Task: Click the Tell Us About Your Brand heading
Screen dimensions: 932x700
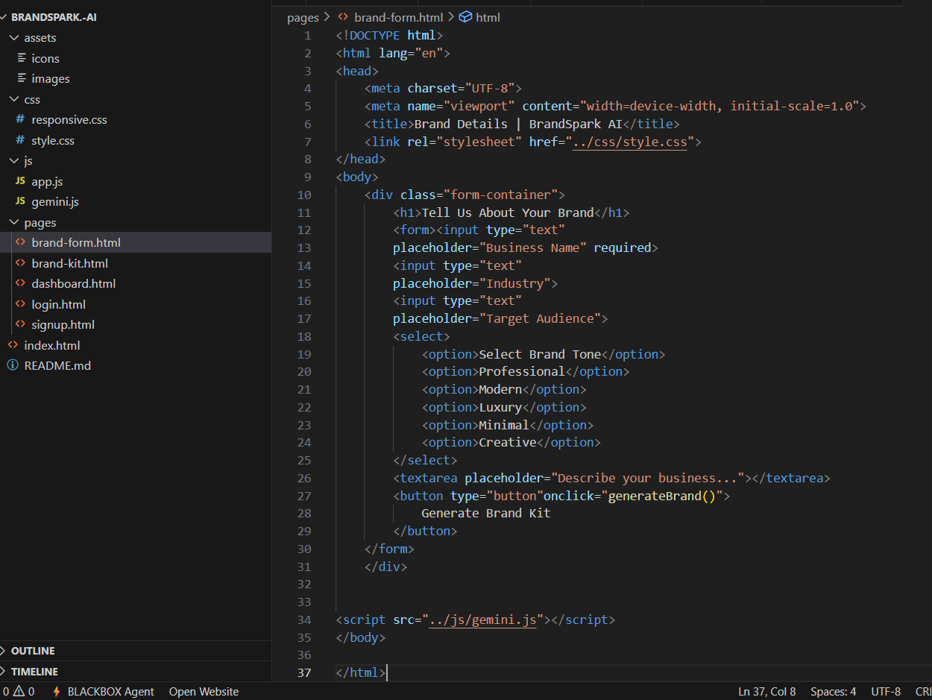Action: point(508,212)
